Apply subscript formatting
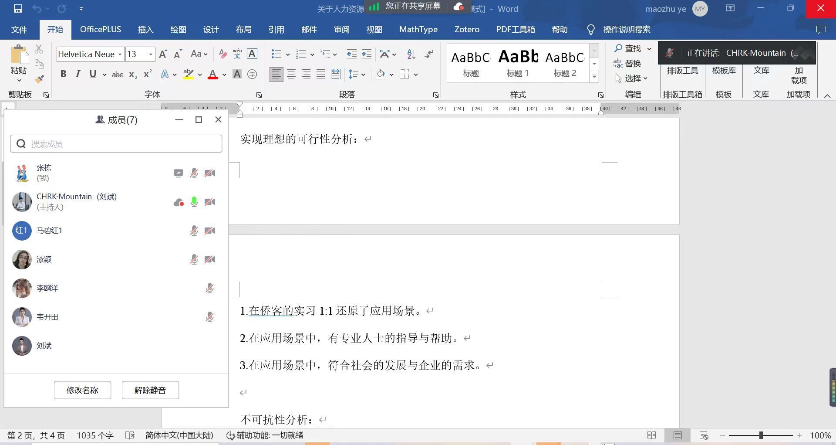Image resolution: width=836 pixels, height=445 pixels. 133,75
